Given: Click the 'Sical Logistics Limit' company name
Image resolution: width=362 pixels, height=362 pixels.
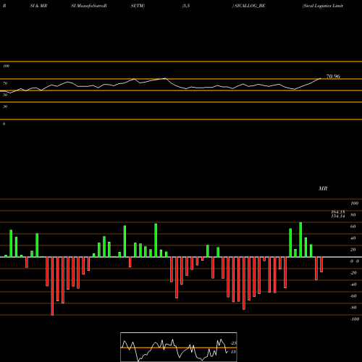Looking at the screenshot, I should 323,6.
